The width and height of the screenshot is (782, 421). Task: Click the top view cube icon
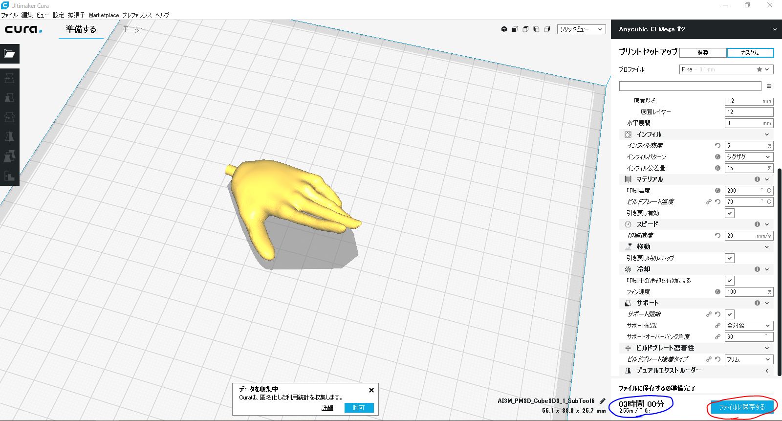click(x=525, y=29)
